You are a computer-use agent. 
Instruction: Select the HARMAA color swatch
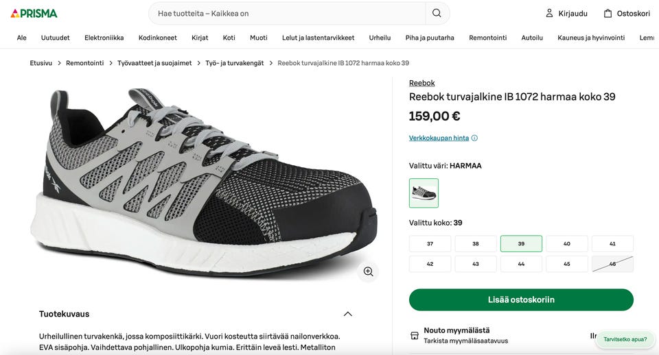[x=424, y=193]
